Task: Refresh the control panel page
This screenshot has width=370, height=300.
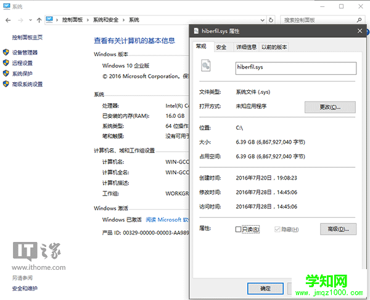Action: pos(271,20)
